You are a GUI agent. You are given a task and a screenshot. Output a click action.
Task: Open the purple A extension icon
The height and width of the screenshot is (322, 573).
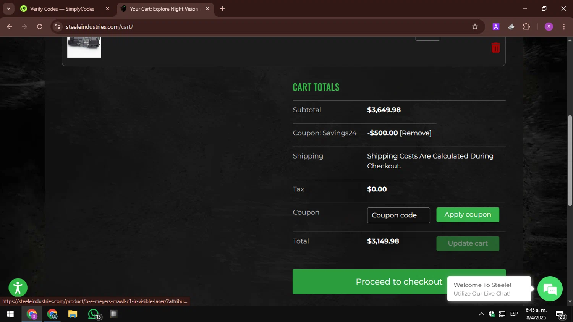(x=496, y=27)
